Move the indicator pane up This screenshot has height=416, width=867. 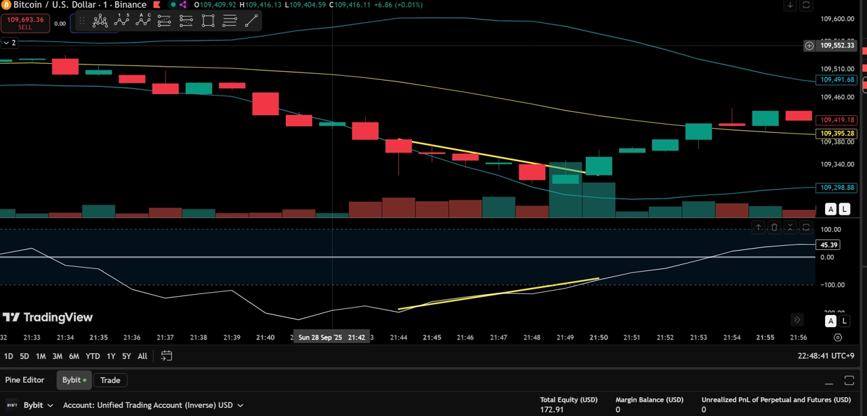[759, 227]
